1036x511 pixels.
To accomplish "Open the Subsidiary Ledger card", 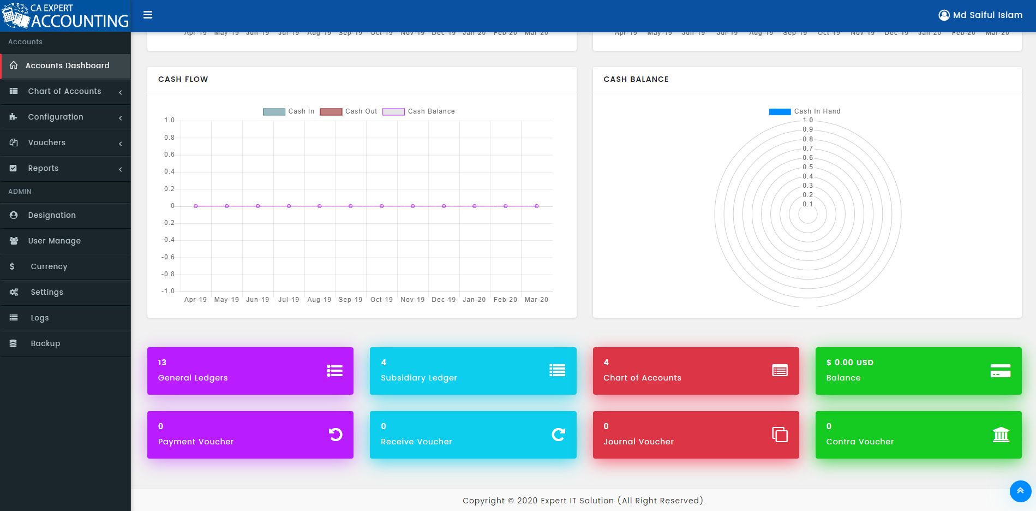I will (x=473, y=371).
